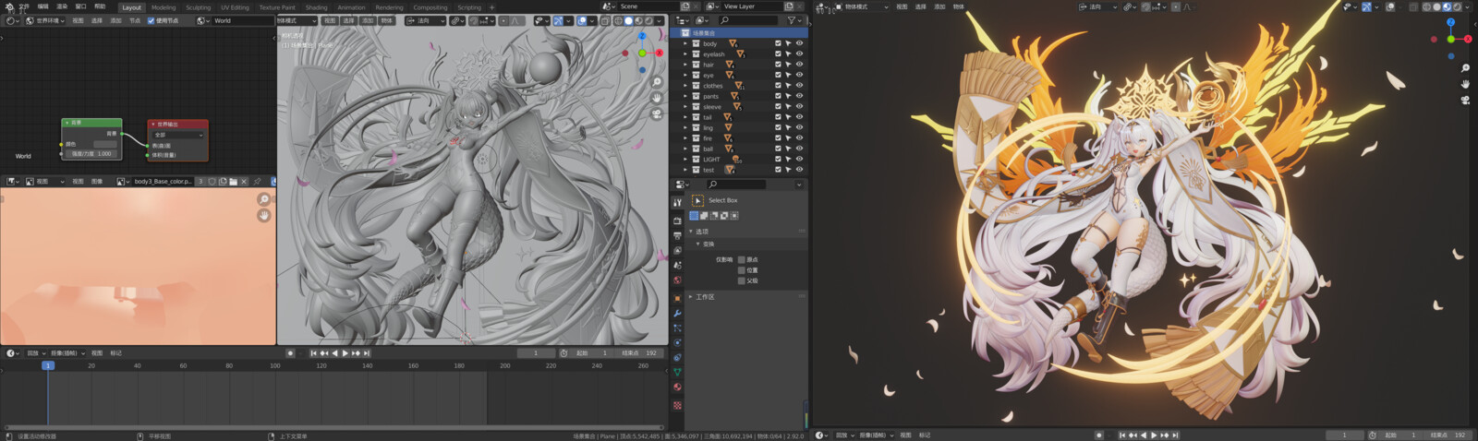The image size is (1478, 441).
Task: Click camera gizmo in right viewport
Action: coord(1465,100)
